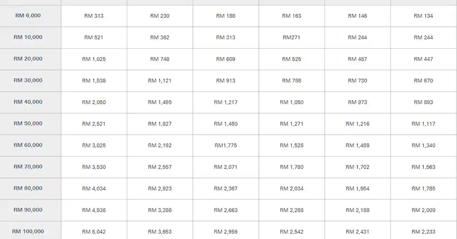Screen dimensions: 457x239
Task: Select the RM 10,000 row header
Action: 30,37
